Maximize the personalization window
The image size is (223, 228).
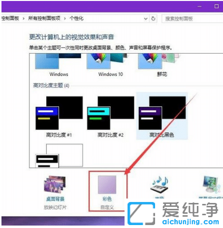(x=217, y=6)
